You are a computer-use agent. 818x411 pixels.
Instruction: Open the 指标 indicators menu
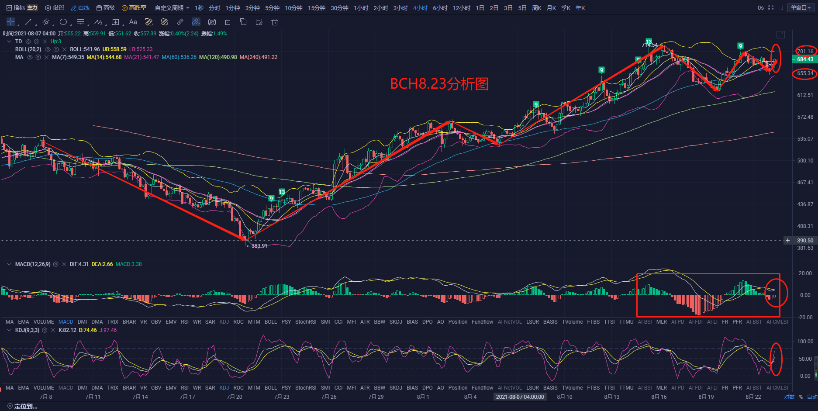click(16, 8)
